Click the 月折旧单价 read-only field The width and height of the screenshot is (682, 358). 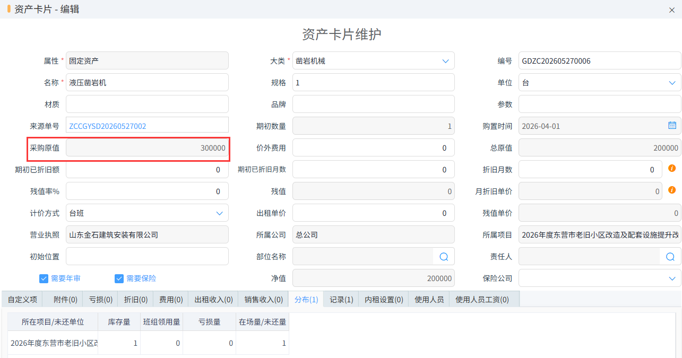coord(590,191)
